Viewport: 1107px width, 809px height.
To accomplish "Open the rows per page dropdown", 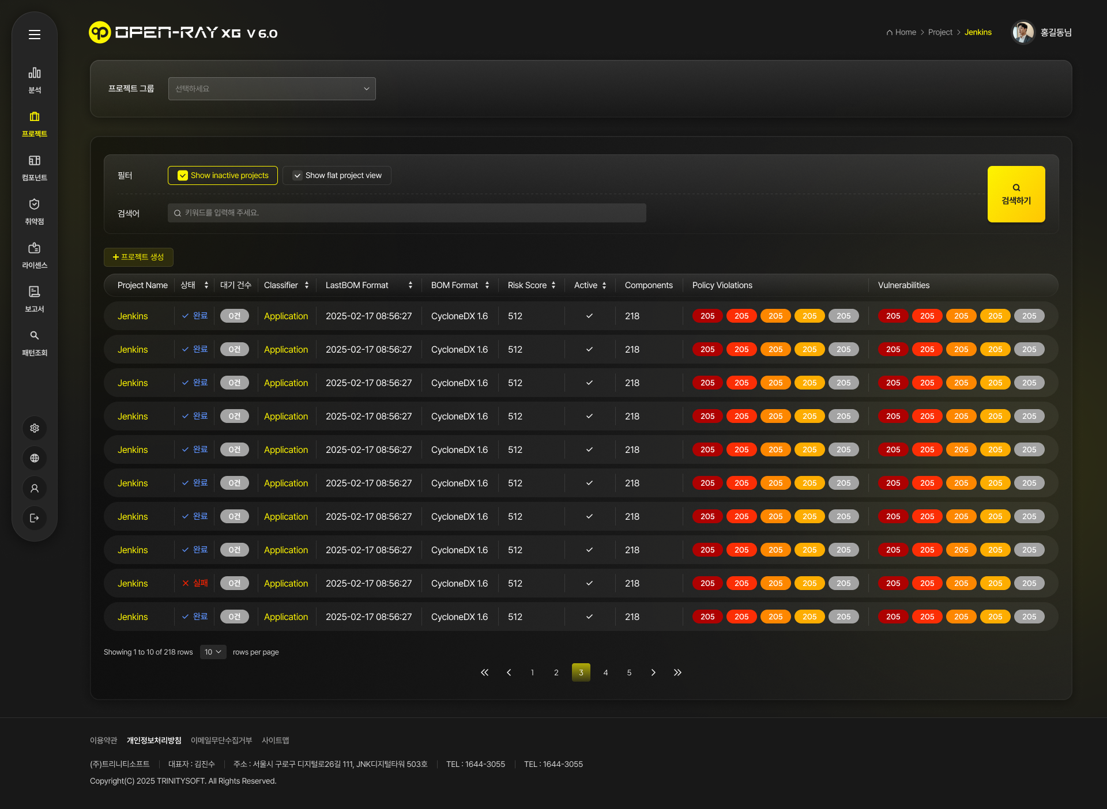I will [213, 652].
